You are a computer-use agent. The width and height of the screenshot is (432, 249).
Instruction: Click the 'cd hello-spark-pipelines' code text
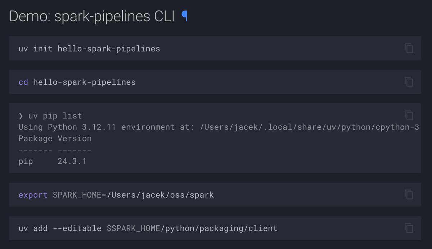tap(77, 82)
